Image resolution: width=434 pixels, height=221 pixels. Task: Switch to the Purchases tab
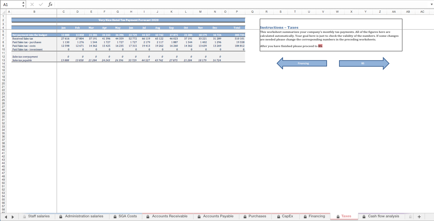tap(257, 216)
